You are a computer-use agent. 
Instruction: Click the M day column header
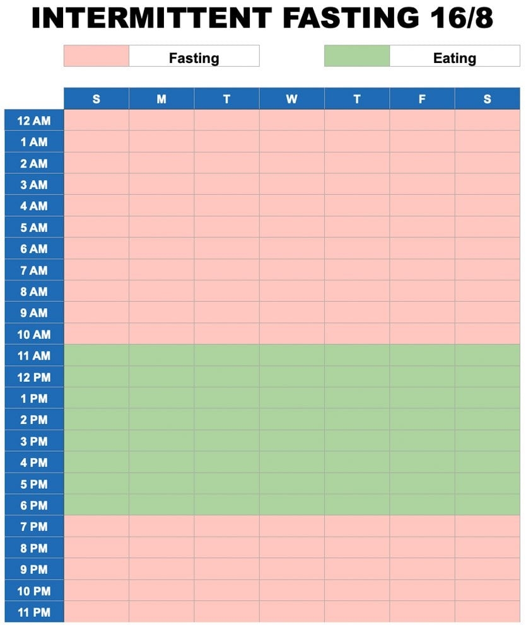pyautogui.click(x=161, y=99)
